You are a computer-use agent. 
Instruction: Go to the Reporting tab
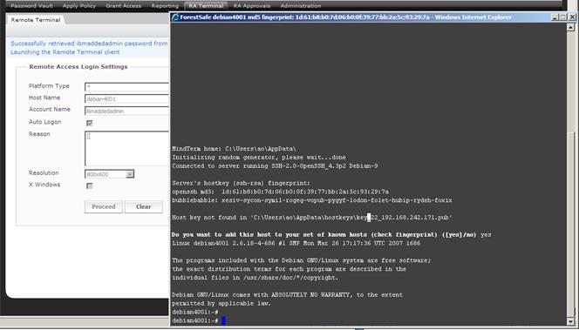tap(165, 6)
